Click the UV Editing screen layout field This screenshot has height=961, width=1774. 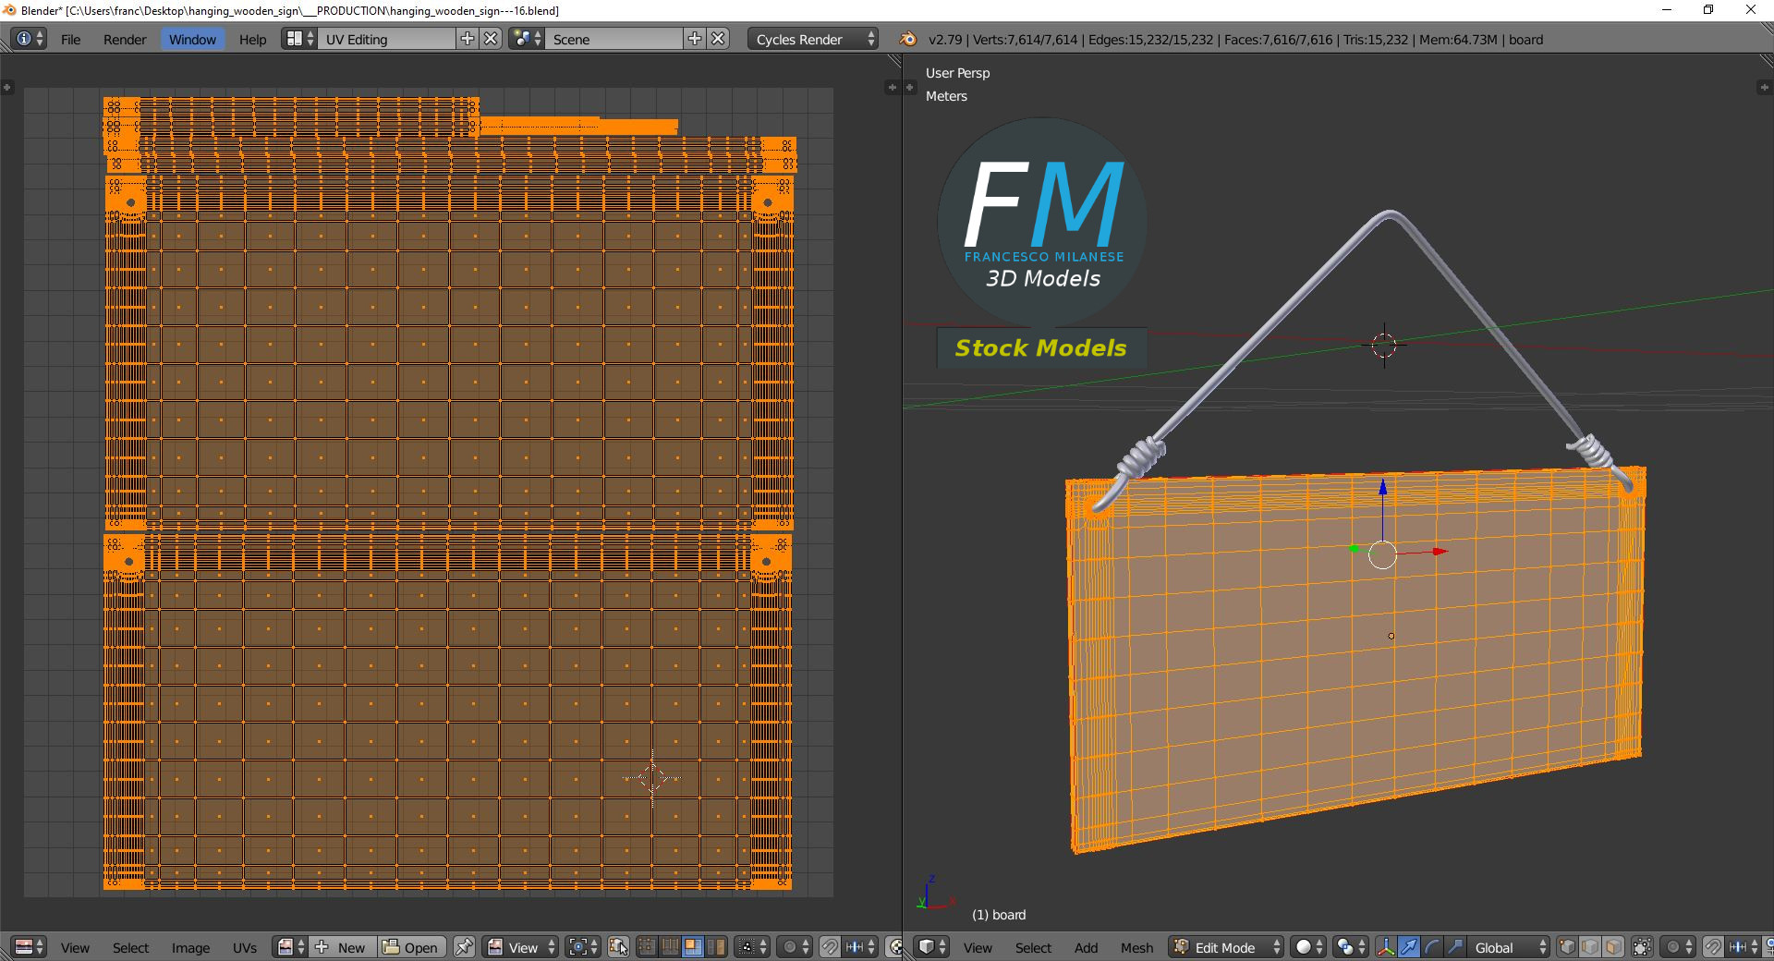pyautogui.click(x=388, y=39)
